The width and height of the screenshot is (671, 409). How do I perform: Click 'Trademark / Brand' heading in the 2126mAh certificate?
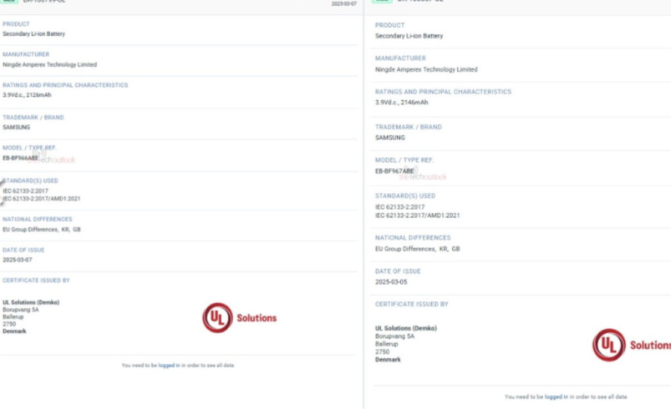tap(33, 118)
